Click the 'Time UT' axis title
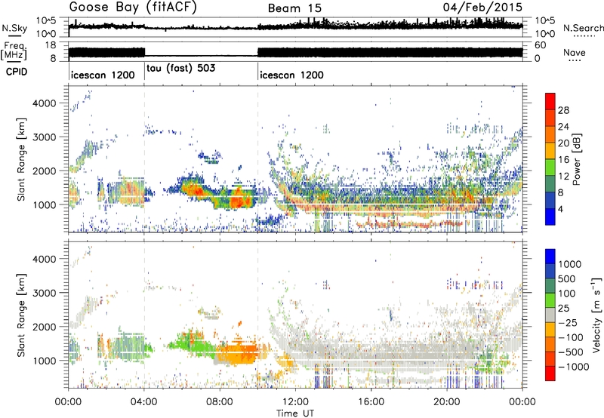 point(295,413)
